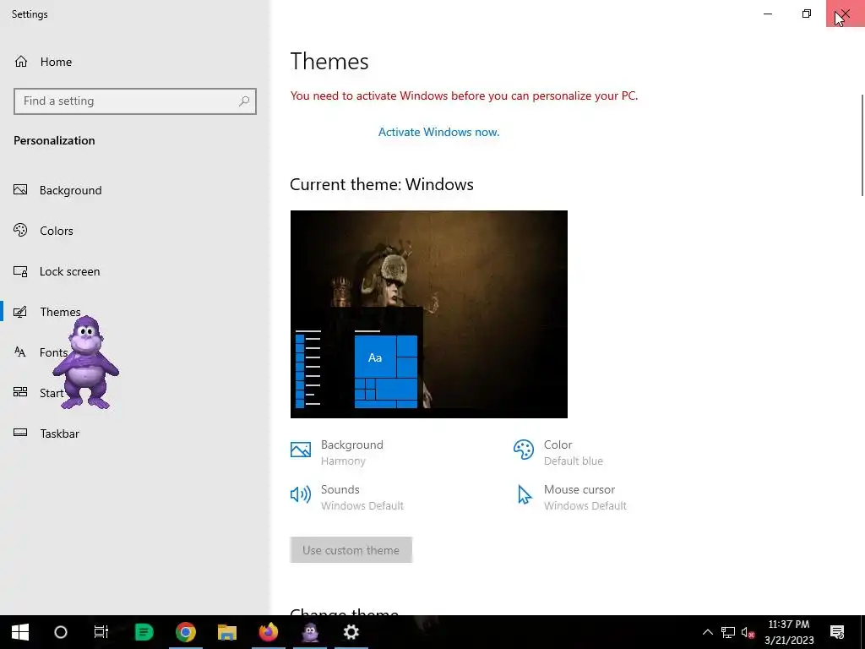This screenshot has width=865, height=649.
Task: Click the purple gorilla Bonzi Buddy character
Action: coord(85,363)
